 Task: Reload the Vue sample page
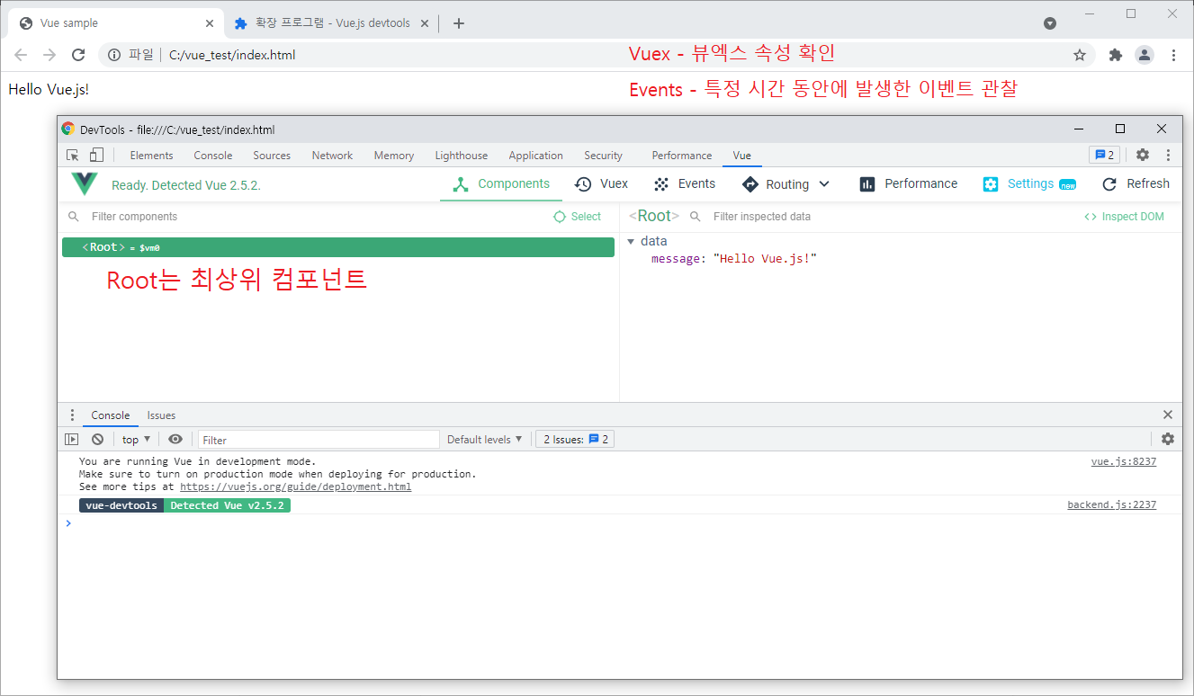[x=78, y=55]
